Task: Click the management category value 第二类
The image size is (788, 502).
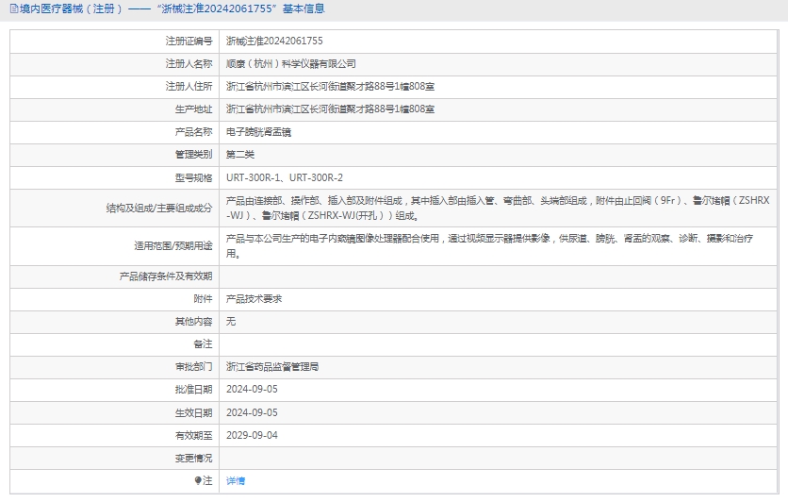Action: tap(240, 155)
